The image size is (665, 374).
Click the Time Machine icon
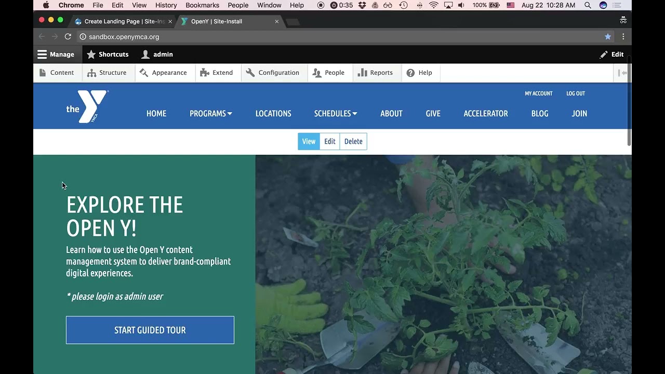pos(403,5)
